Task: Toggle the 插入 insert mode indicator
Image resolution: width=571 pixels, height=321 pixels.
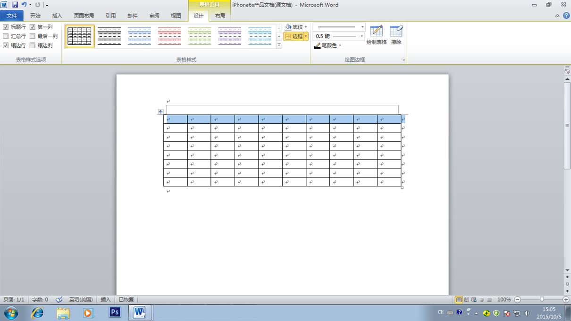Action: click(x=106, y=300)
